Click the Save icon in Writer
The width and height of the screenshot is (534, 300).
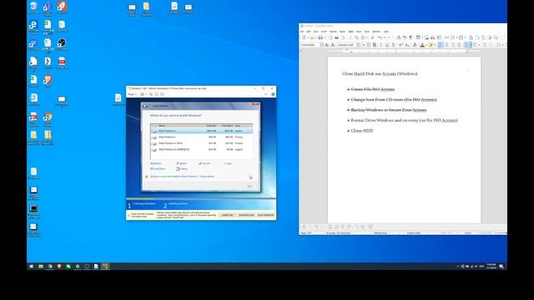[x=320, y=37]
